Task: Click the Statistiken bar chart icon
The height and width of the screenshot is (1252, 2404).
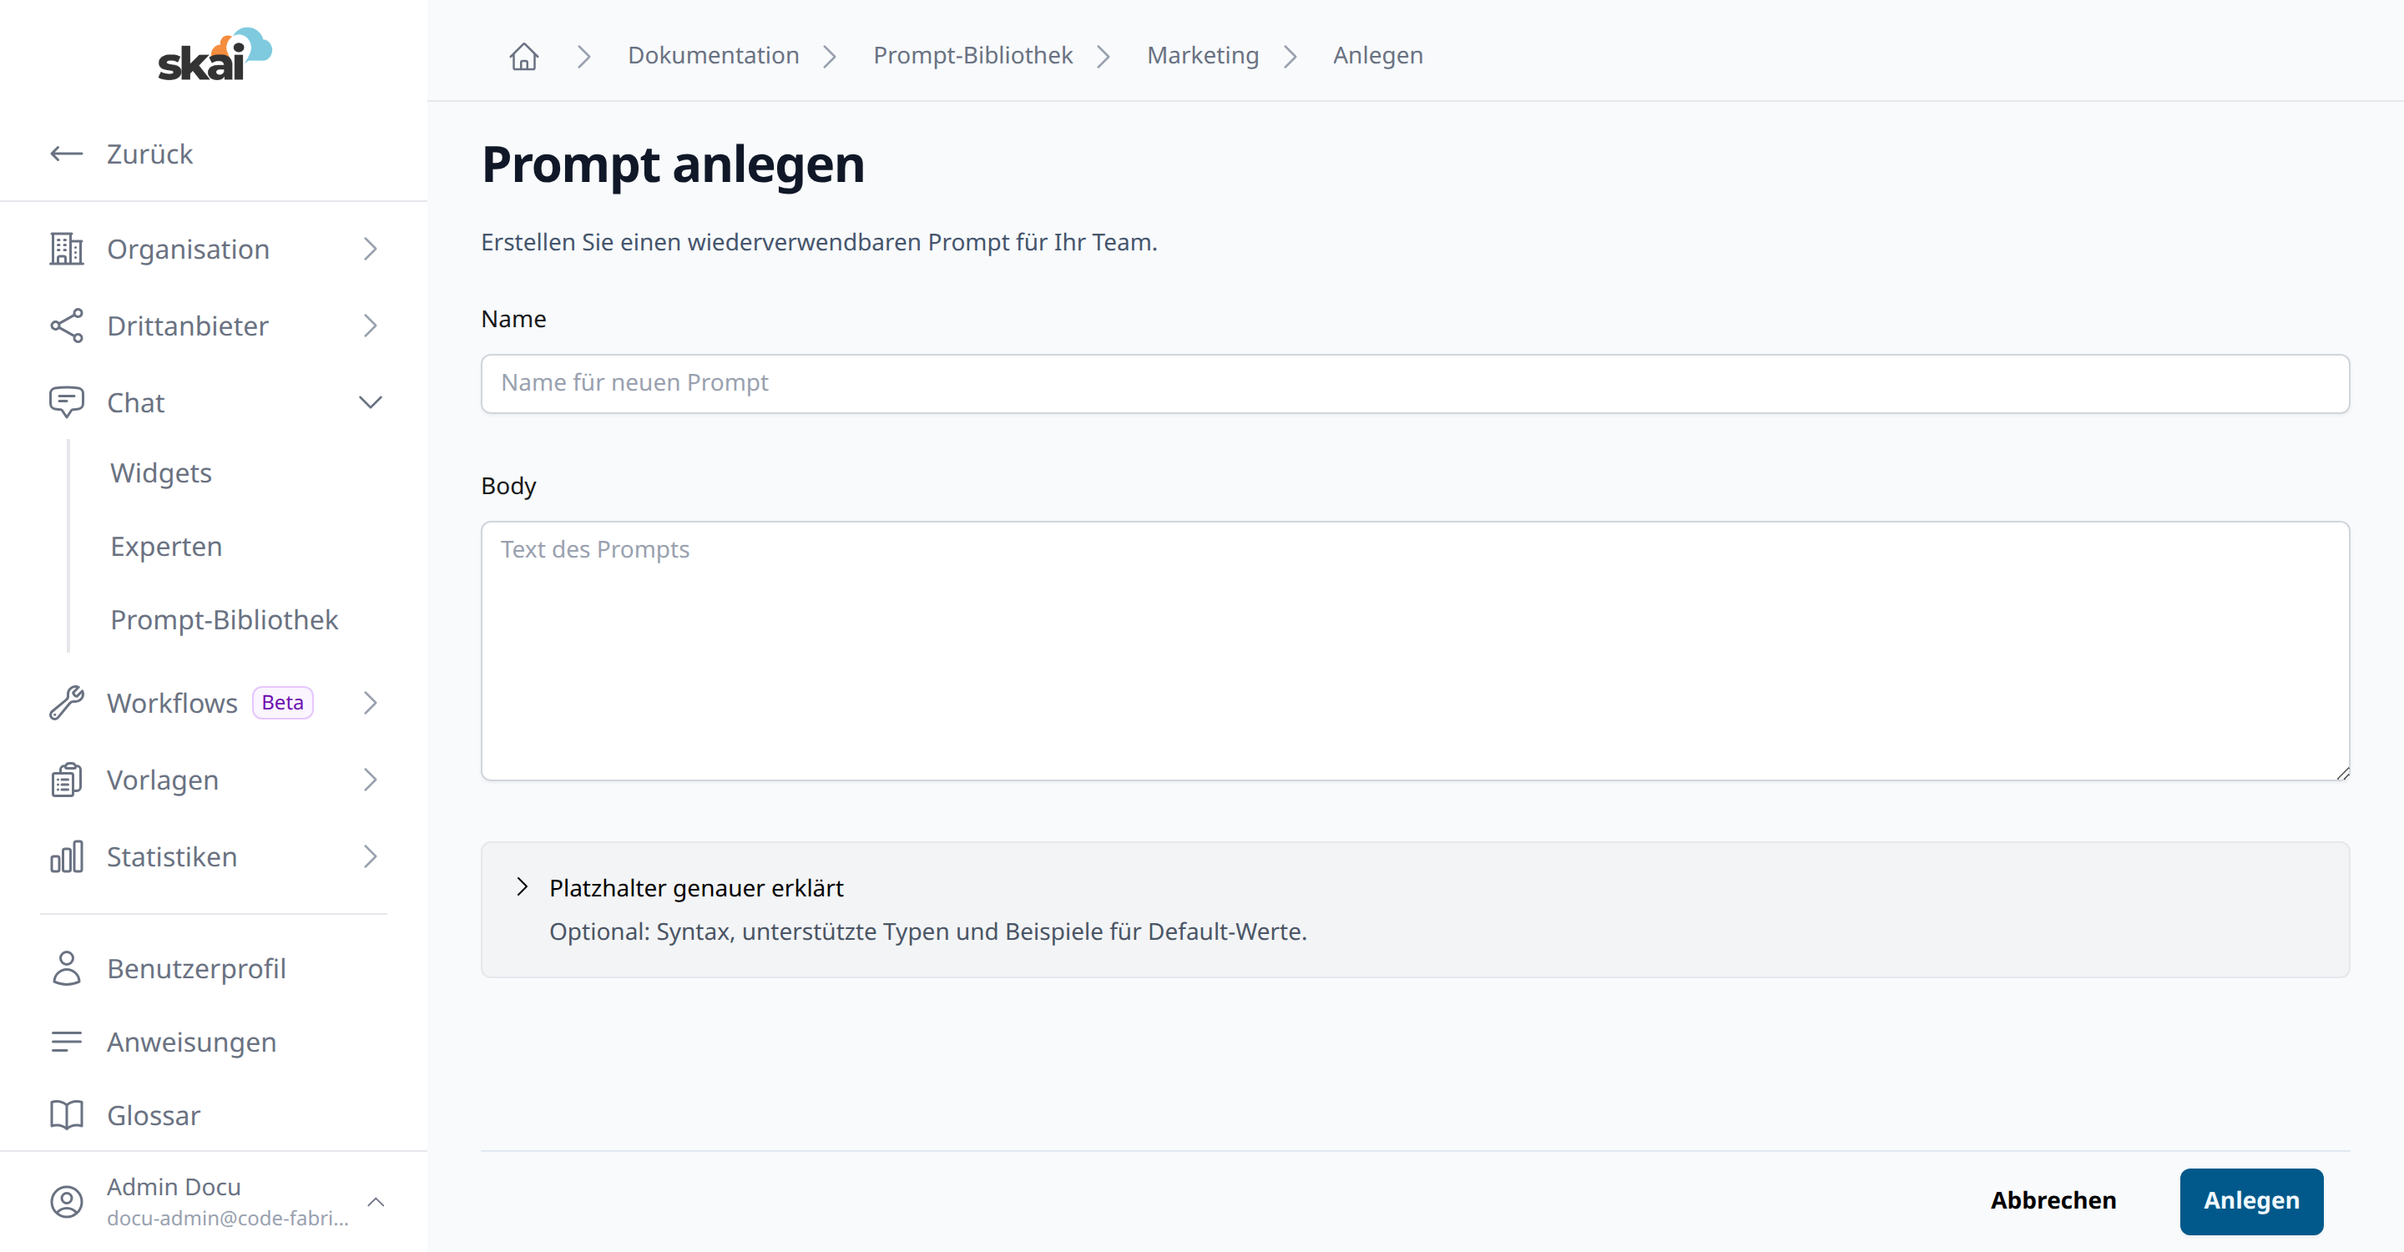Action: tap(66, 856)
